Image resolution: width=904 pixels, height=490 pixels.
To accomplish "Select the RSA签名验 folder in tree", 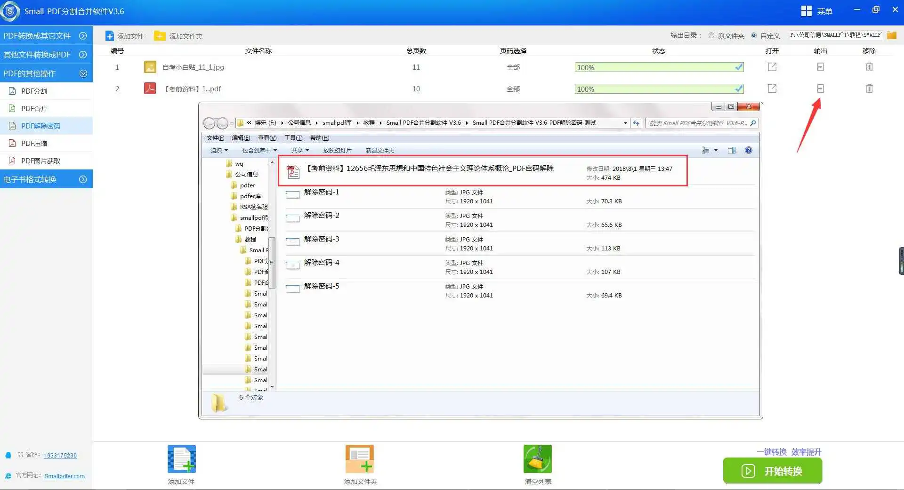I will [x=249, y=207].
